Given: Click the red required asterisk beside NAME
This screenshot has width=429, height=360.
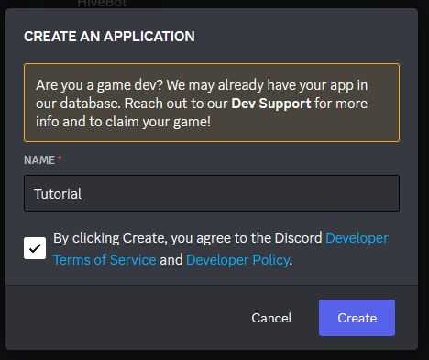Looking at the screenshot, I should click(60, 158).
